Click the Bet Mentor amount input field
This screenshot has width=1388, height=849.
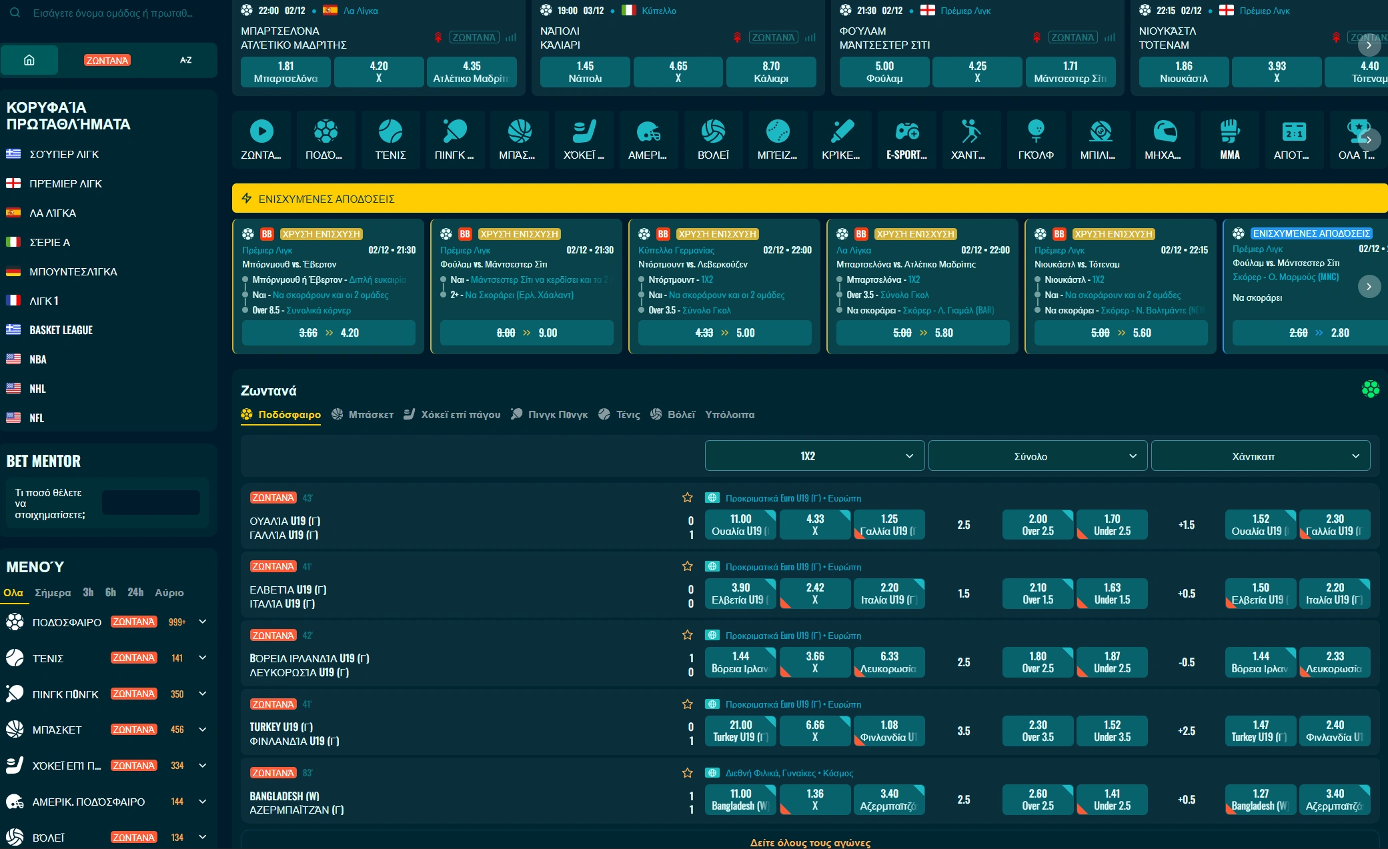tap(151, 503)
